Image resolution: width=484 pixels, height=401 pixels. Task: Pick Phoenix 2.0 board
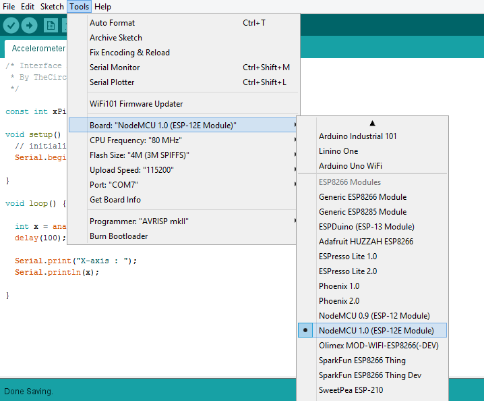(372, 301)
